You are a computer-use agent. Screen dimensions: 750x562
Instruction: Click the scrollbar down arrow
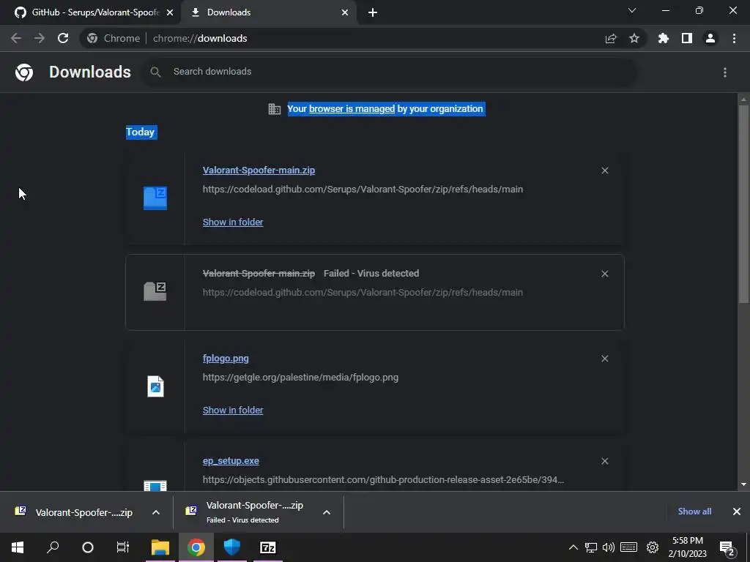[743, 484]
